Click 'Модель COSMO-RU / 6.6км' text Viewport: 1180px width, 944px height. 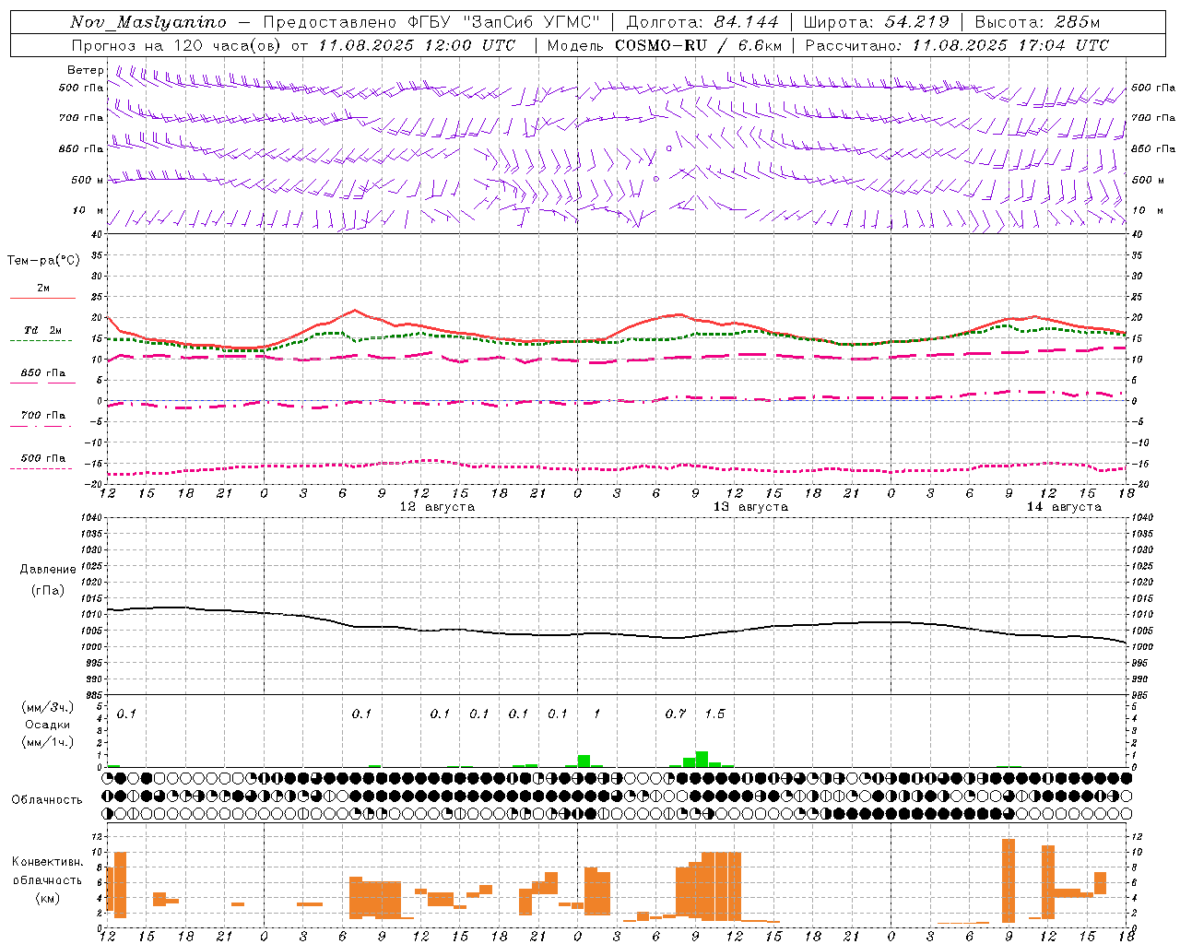click(x=665, y=45)
